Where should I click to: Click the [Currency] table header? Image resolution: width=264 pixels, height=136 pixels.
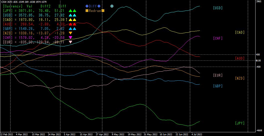(x=13, y=6)
